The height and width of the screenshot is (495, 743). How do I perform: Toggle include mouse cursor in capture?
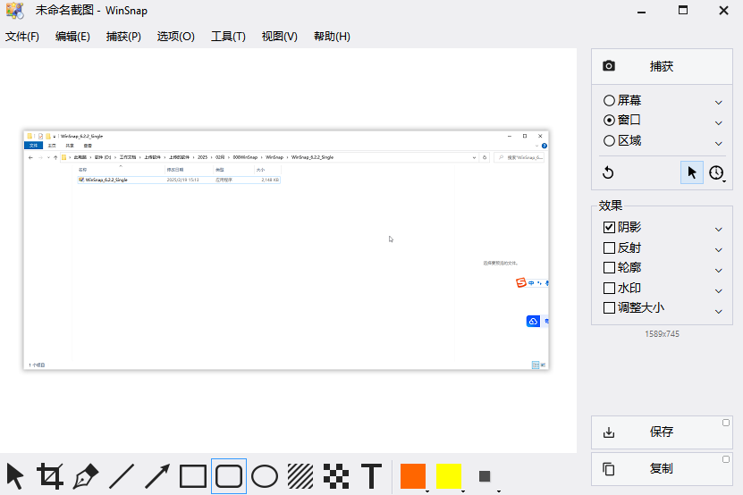click(x=692, y=172)
